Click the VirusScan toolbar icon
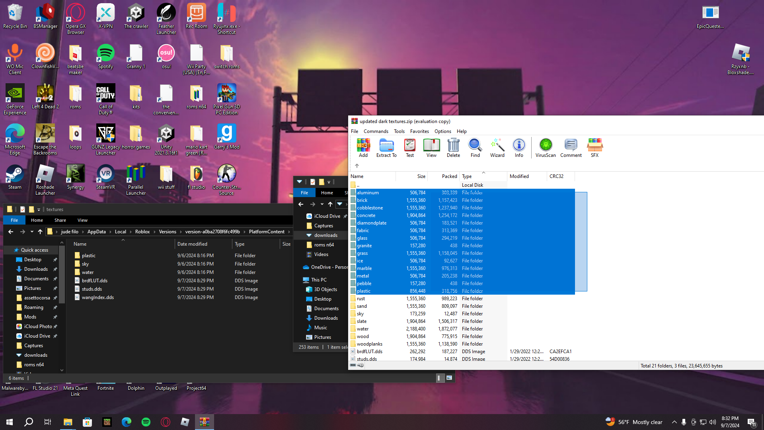Image resolution: width=764 pixels, height=430 pixels. tap(545, 148)
